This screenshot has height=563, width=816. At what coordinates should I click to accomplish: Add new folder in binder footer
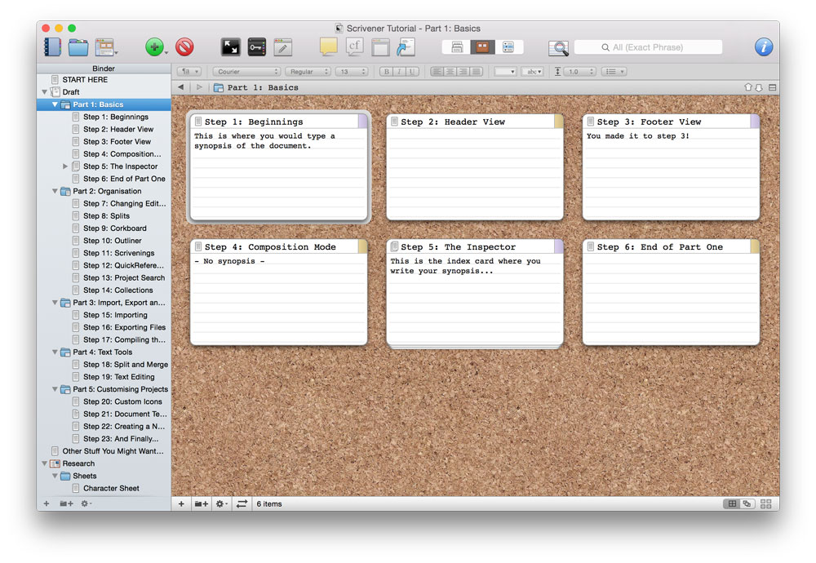[x=66, y=503]
